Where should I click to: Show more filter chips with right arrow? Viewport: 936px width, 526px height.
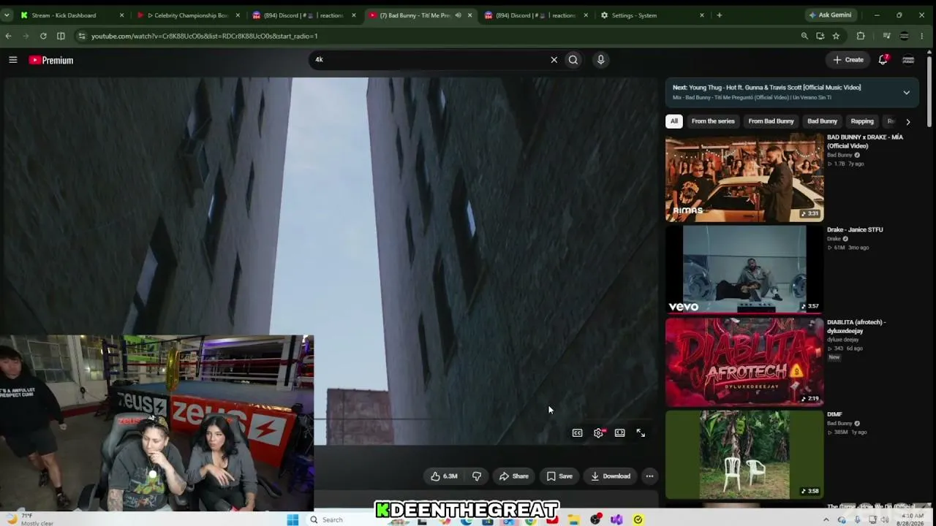pyautogui.click(x=908, y=122)
